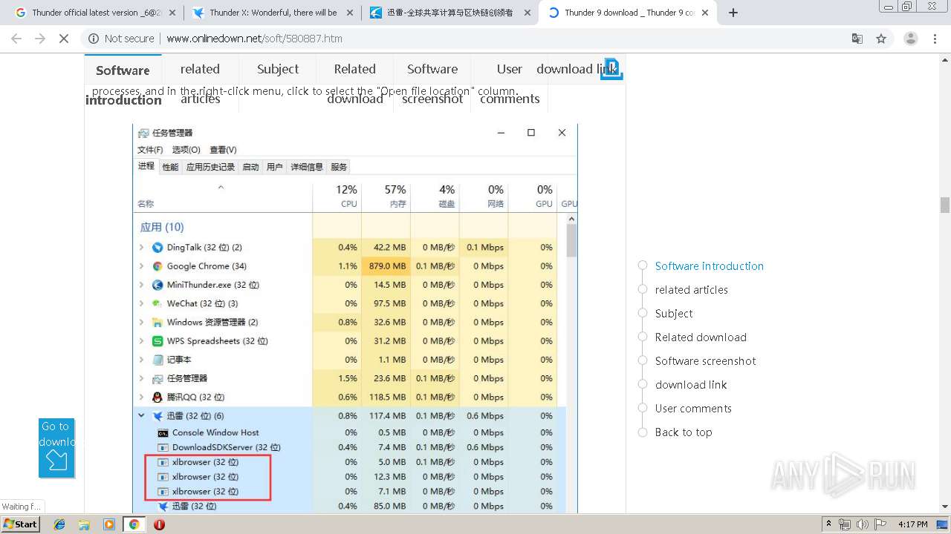
Task: Jump to Related download in side index
Action: coord(701,337)
